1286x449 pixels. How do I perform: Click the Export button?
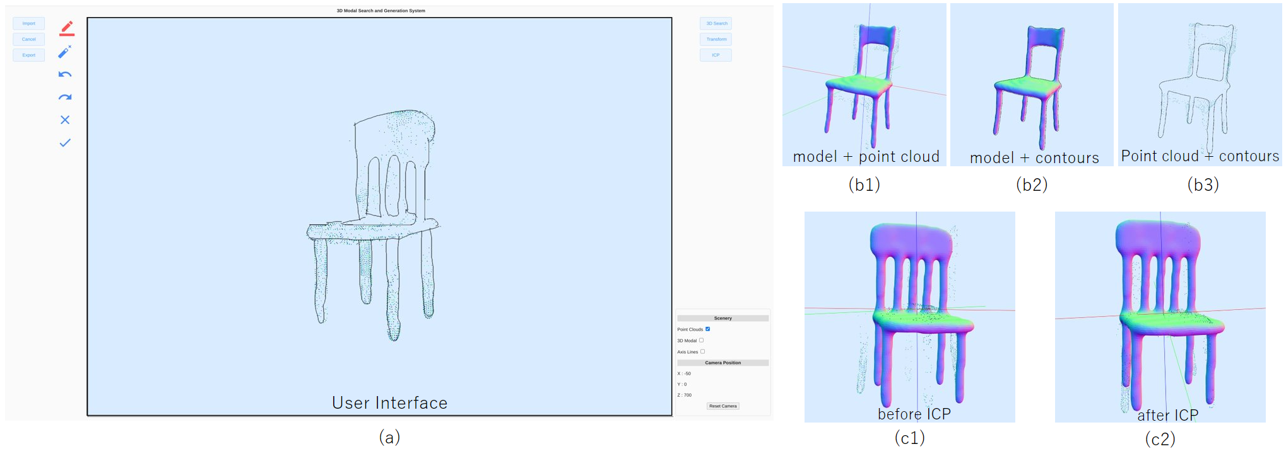click(x=29, y=55)
